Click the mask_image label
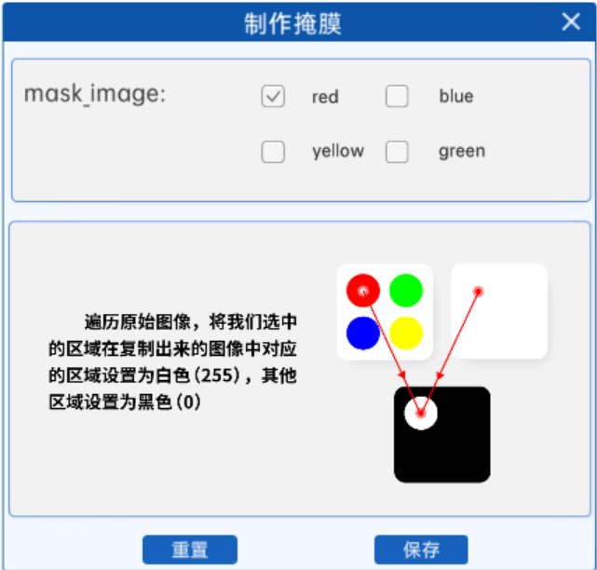Viewport: 597px width, 570px height. tap(95, 94)
